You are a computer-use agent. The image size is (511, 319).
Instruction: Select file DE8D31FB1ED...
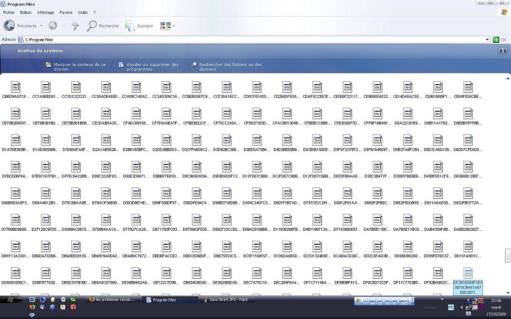76,277
